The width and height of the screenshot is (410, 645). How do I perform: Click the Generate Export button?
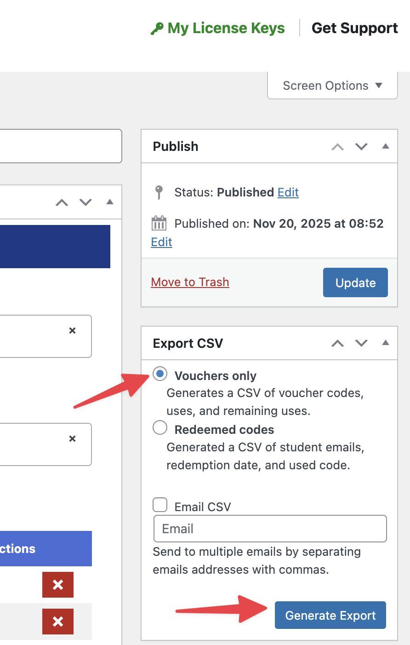point(330,615)
